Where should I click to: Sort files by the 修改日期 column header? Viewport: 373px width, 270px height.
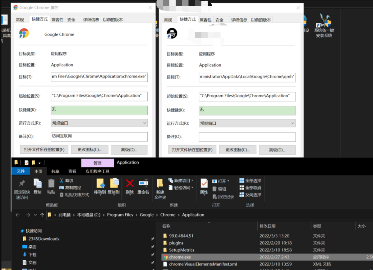pos(268,226)
